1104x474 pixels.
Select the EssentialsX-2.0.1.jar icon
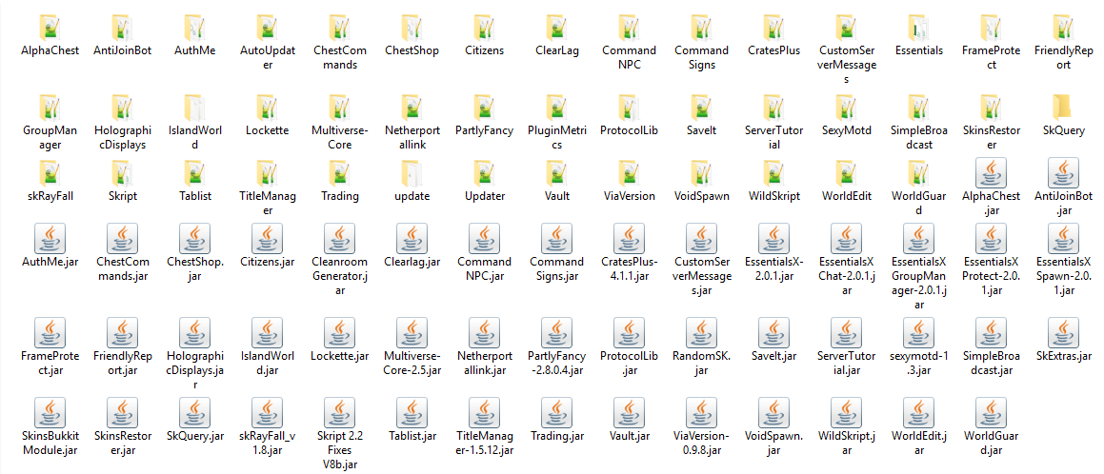[x=774, y=238]
